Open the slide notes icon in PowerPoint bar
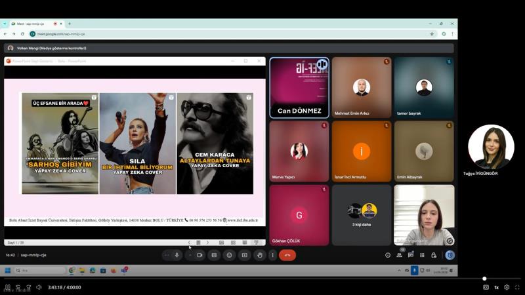Image resolution: width=525 pixels, height=295 pixels. (198, 243)
